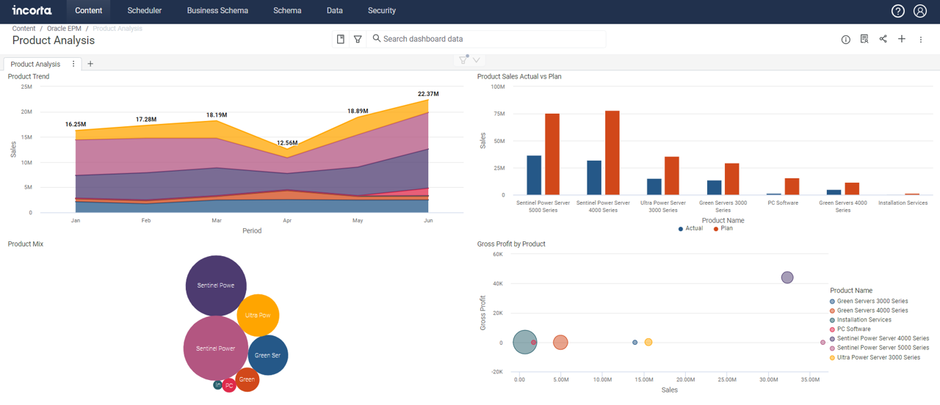Click the magnifier icon in the search box
The width and height of the screenshot is (940, 405).
click(x=377, y=38)
